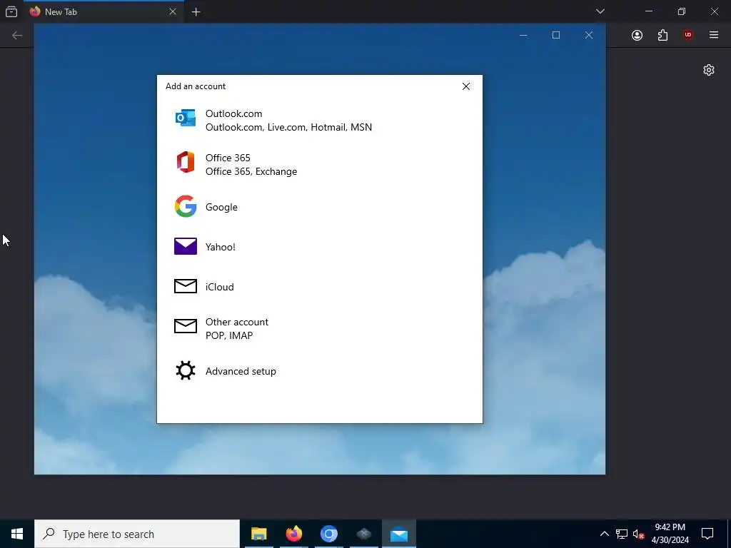Viewport: 731px width, 548px height.
Task: Close the New Tab tab
Action: [x=173, y=11]
